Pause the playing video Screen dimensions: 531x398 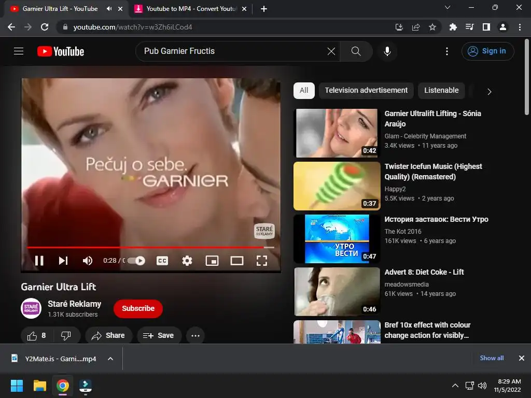pyautogui.click(x=39, y=260)
